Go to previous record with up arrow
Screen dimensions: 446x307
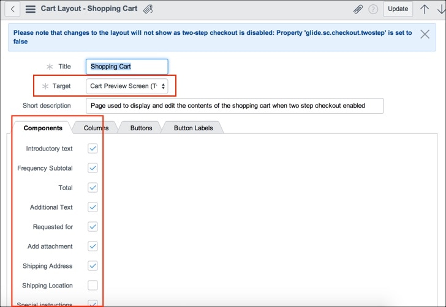coord(425,9)
